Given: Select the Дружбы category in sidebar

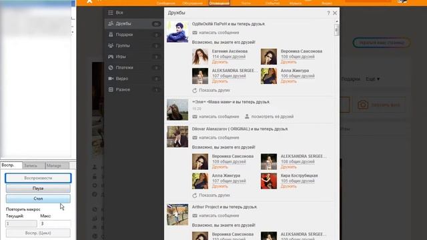Looking at the screenshot, I should pos(133,24).
